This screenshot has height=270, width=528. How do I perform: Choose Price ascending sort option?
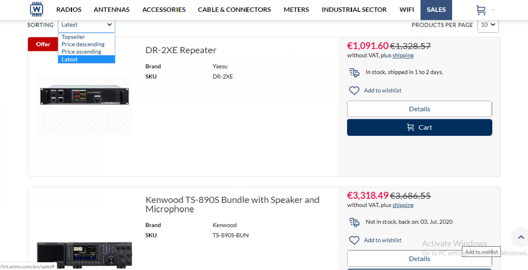tap(82, 52)
